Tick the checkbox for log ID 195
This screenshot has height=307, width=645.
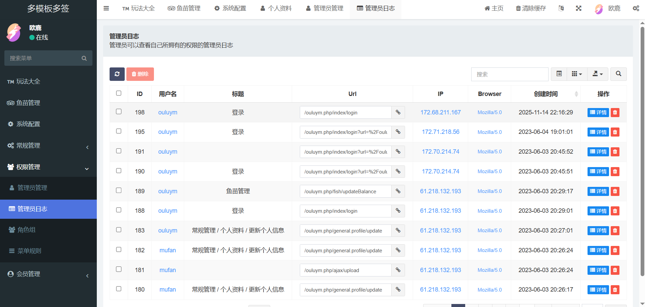tap(119, 131)
